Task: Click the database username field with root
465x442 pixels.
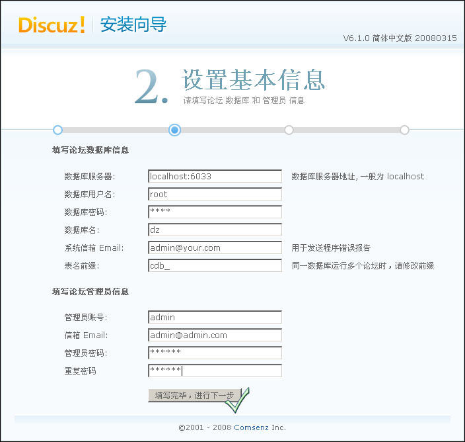Action: (215, 195)
